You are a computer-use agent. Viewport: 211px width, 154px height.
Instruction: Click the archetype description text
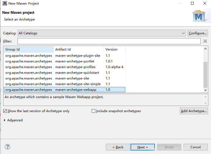click(54, 97)
